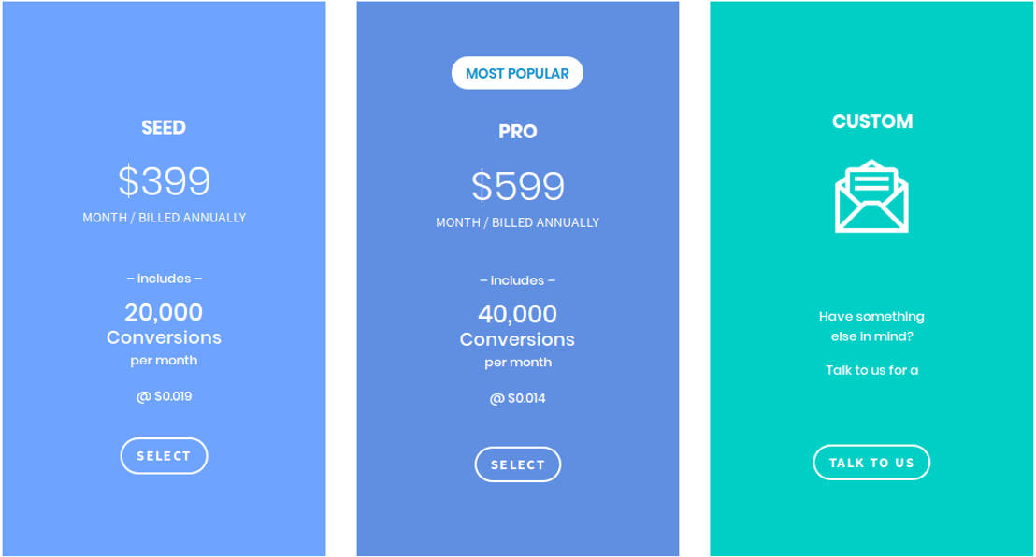This screenshot has height=557, width=1036.
Task: Click billed annually text under $399
Action: click(x=164, y=218)
